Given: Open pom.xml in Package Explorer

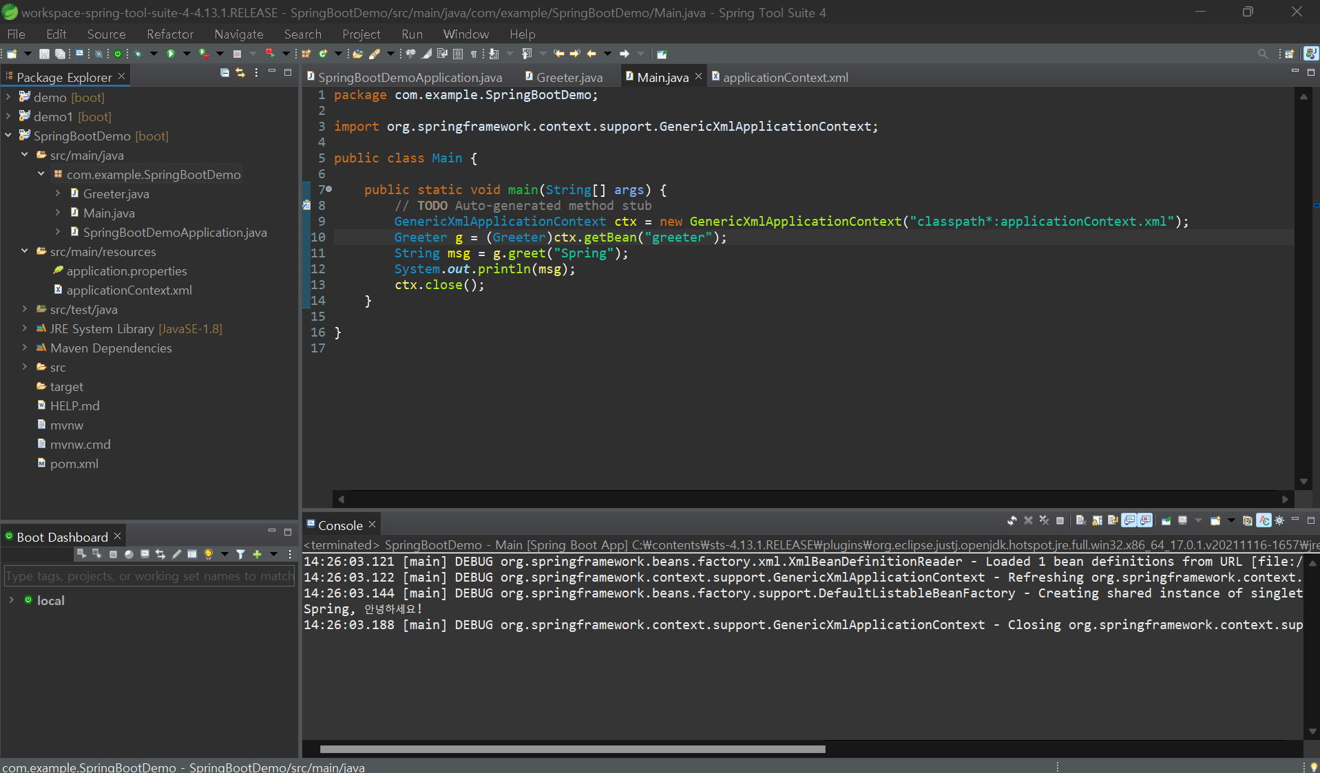Looking at the screenshot, I should (x=74, y=463).
